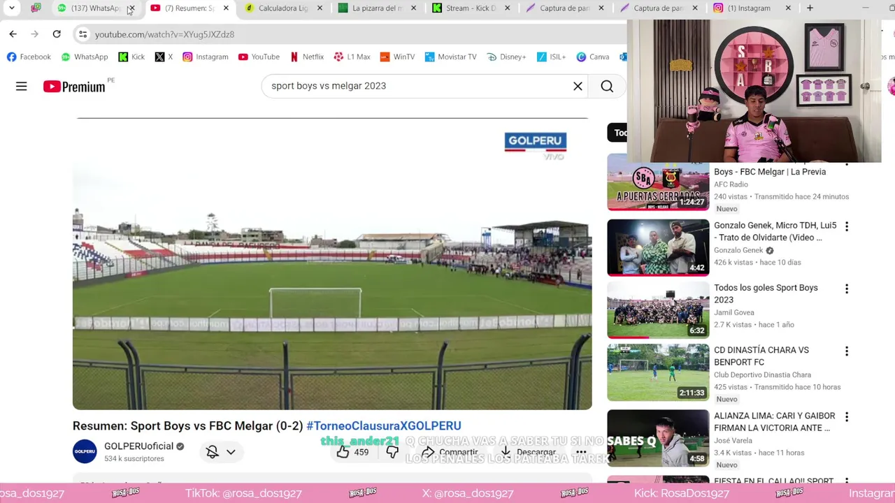Play Alianza Lima Cari y Gaibor thumbnail

[658, 438]
